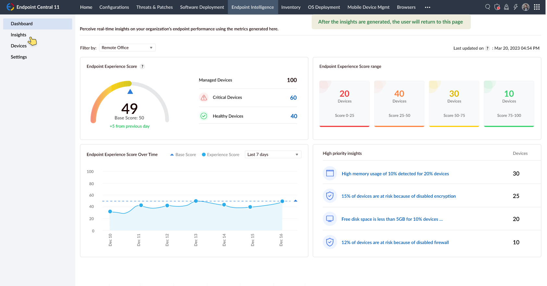Open the user profile avatar
547x286 pixels.
click(x=526, y=7)
